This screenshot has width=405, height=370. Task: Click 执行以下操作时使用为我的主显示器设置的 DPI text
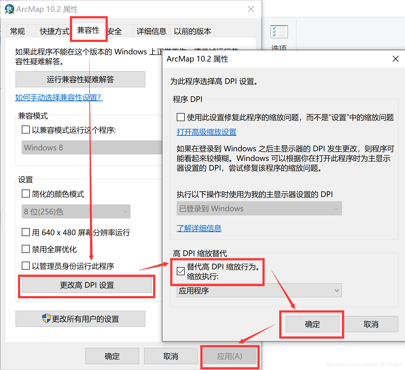click(x=255, y=194)
